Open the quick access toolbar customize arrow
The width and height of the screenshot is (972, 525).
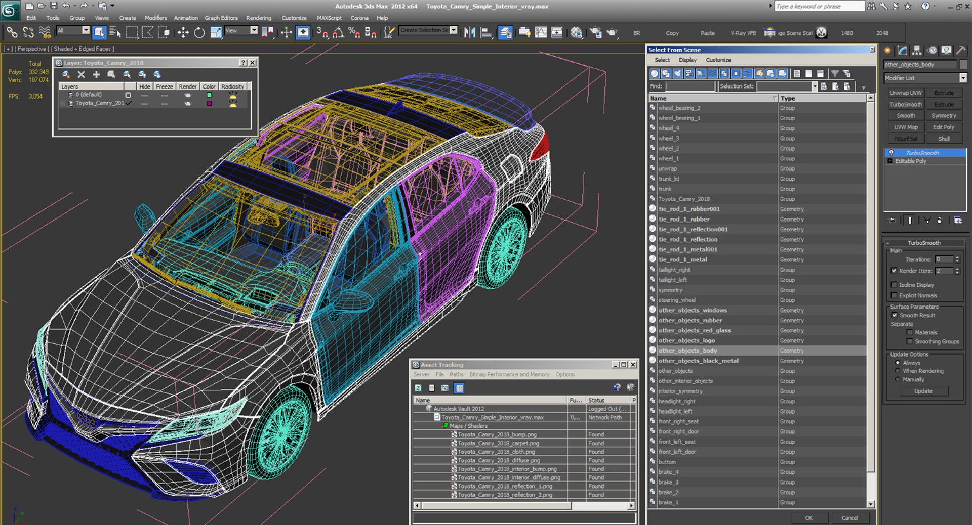112,6
